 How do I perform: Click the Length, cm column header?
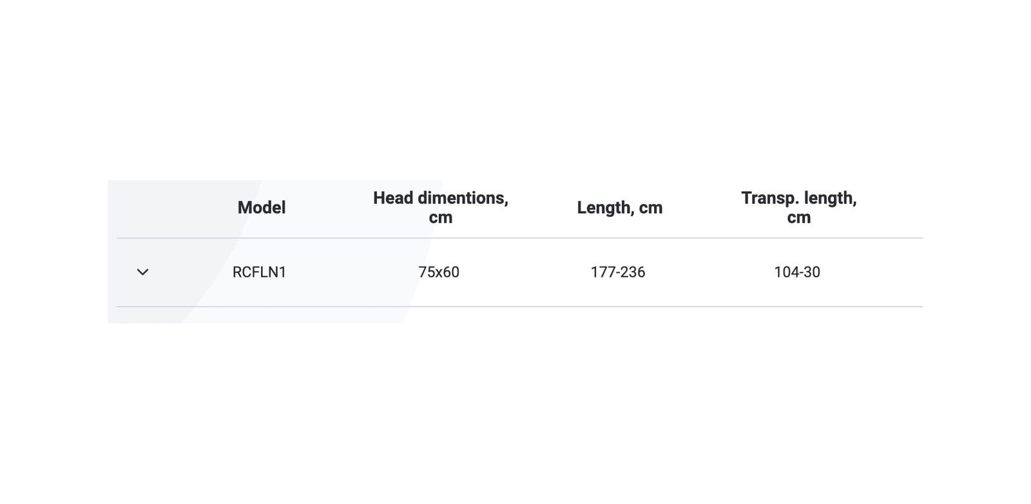coord(619,207)
